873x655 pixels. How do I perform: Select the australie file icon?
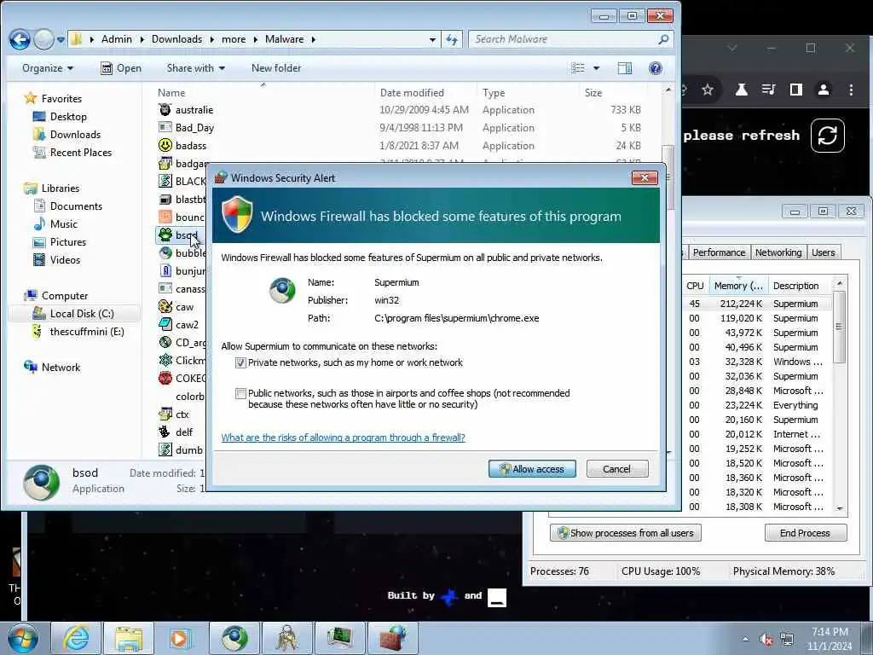click(165, 110)
